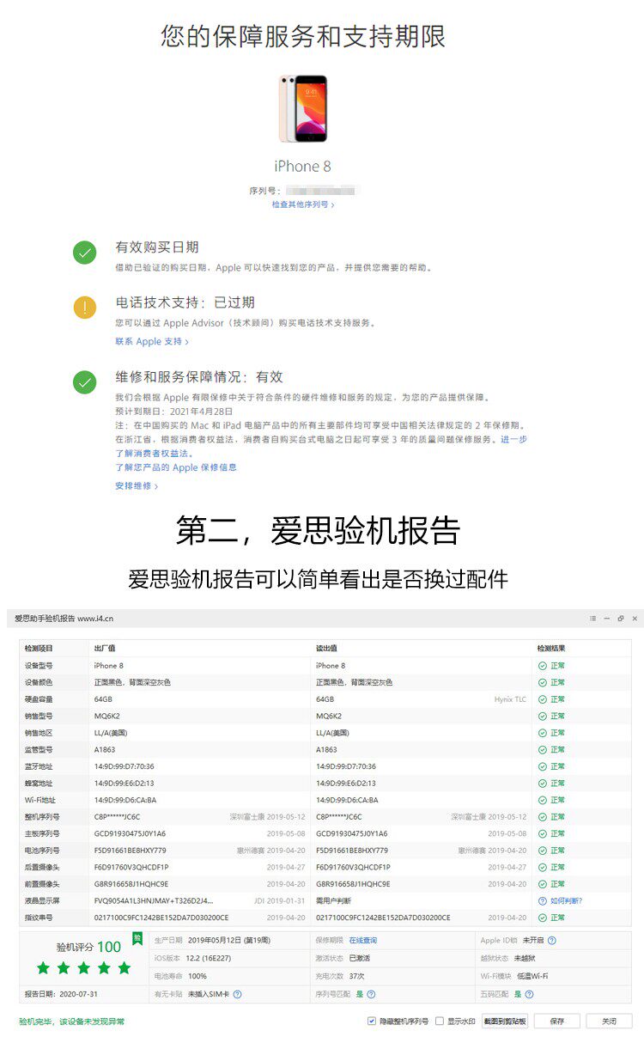Enable the 显示水印 checkbox
The height and width of the screenshot is (1043, 644).
[440, 1022]
